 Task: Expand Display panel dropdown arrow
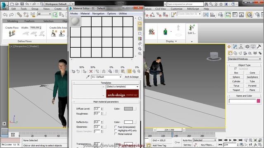click(176, 41)
